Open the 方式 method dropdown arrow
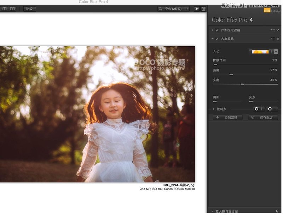This screenshot has height=215, width=283. 276,52
